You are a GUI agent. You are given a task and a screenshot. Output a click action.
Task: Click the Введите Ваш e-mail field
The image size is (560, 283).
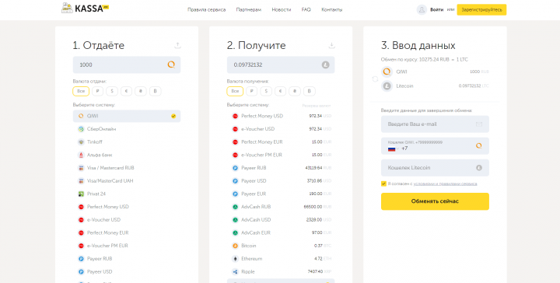(x=435, y=124)
